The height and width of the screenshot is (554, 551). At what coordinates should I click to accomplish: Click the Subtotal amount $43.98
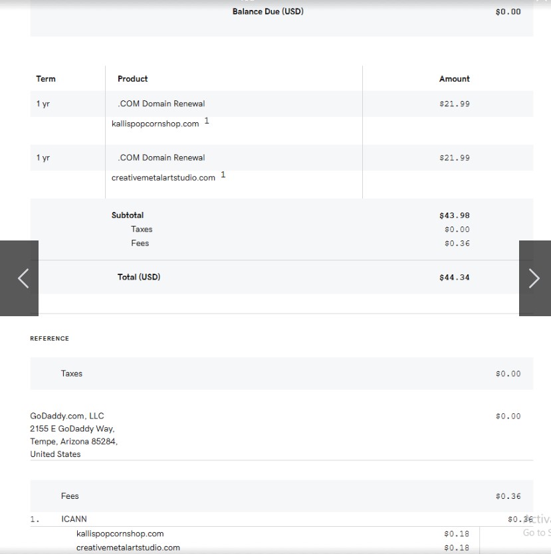tap(454, 216)
